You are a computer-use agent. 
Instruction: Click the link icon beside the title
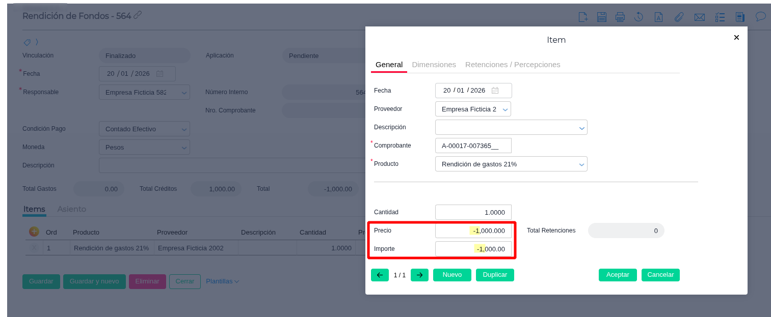[x=138, y=15]
